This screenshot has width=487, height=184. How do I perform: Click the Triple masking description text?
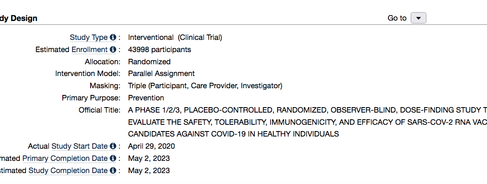[205, 86]
